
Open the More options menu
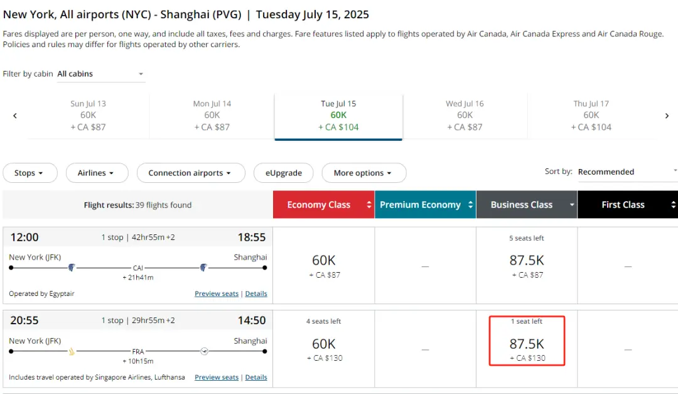pyautogui.click(x=363, y=173)
